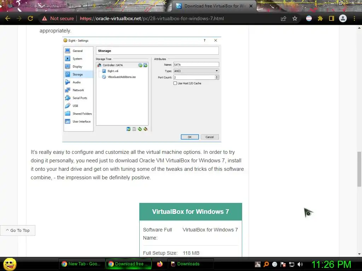The image size is (362, 271).
Task: Select Shared Folders in the settings sidebar
Action: point(78,114)
